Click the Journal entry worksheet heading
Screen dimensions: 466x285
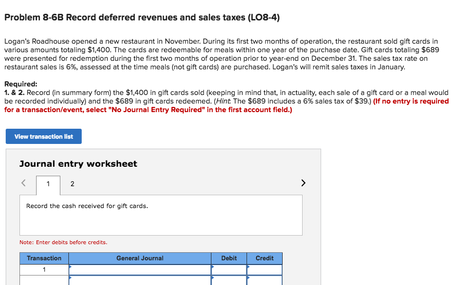77,163
